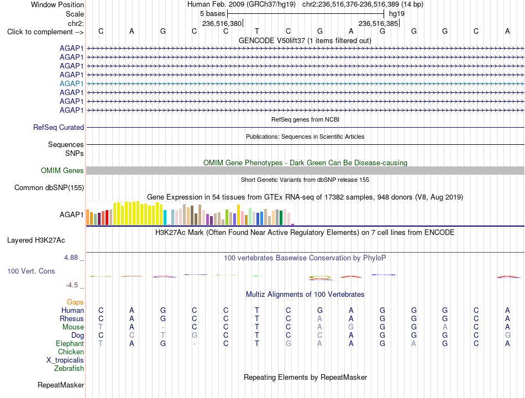Click the -4.5 PhyloP lower scale value

tap(72, 285)
